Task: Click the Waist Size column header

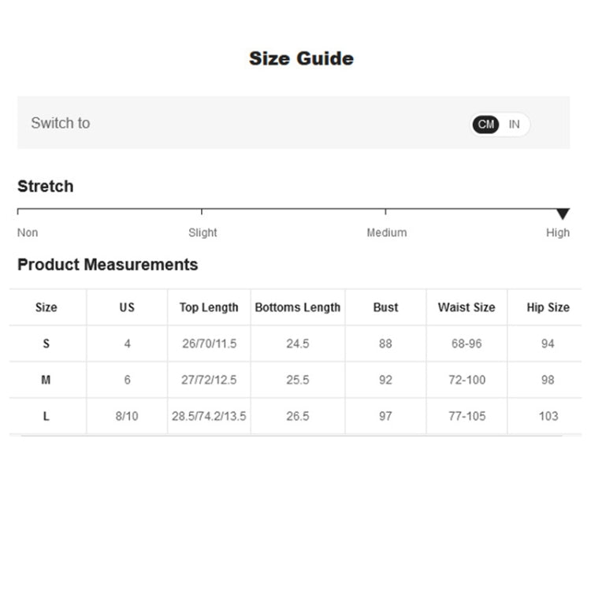Action: click(466, 307)
